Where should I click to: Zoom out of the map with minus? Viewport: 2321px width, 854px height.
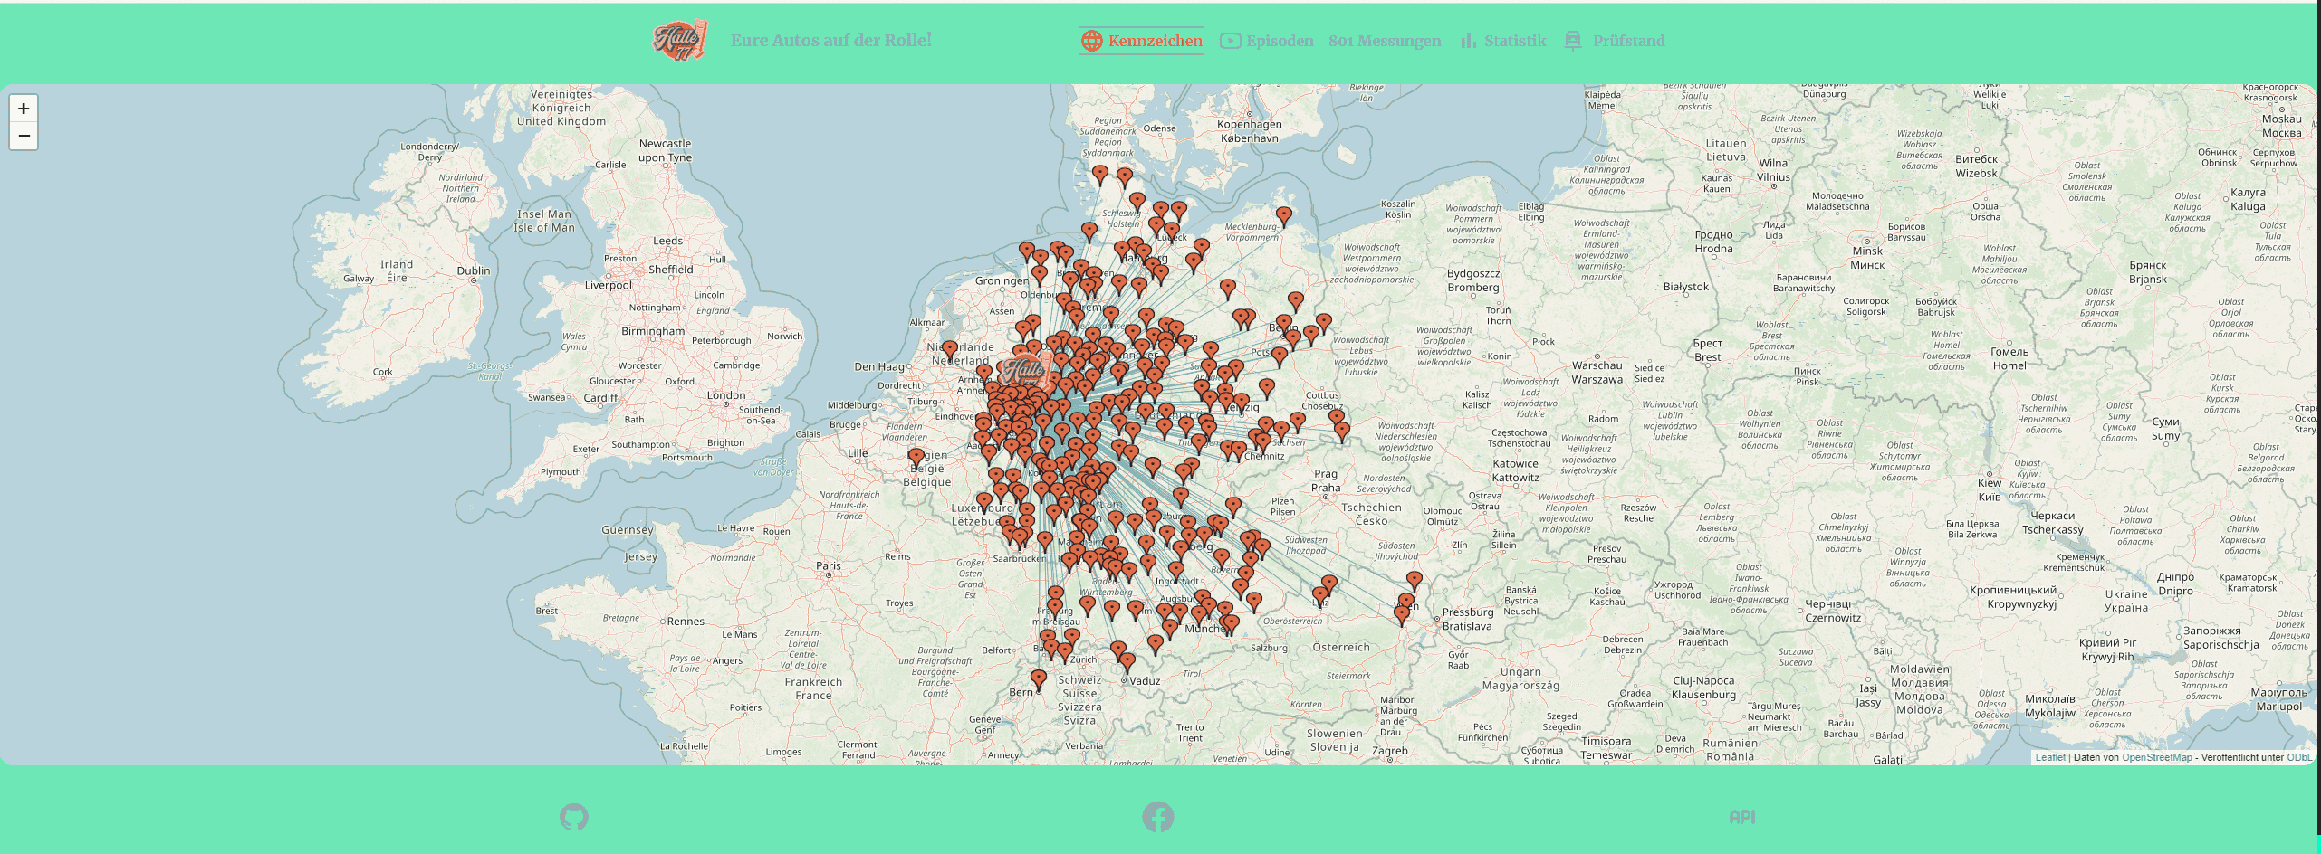[24, 136]
